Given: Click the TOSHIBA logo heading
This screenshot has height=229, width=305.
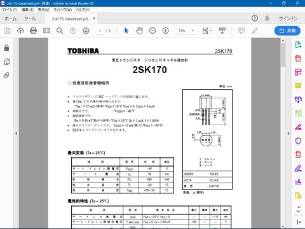Looking at the screenshot, I should [x=83, y=51].
